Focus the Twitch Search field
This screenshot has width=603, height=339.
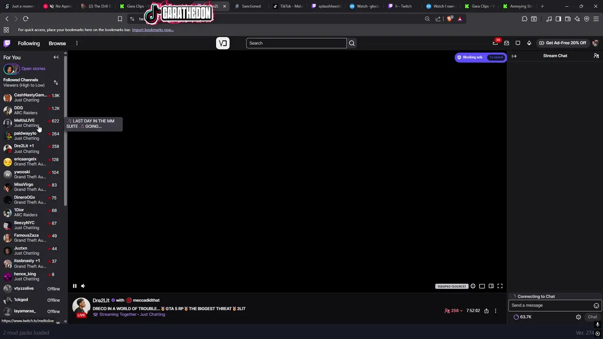[x=296, y=43]
